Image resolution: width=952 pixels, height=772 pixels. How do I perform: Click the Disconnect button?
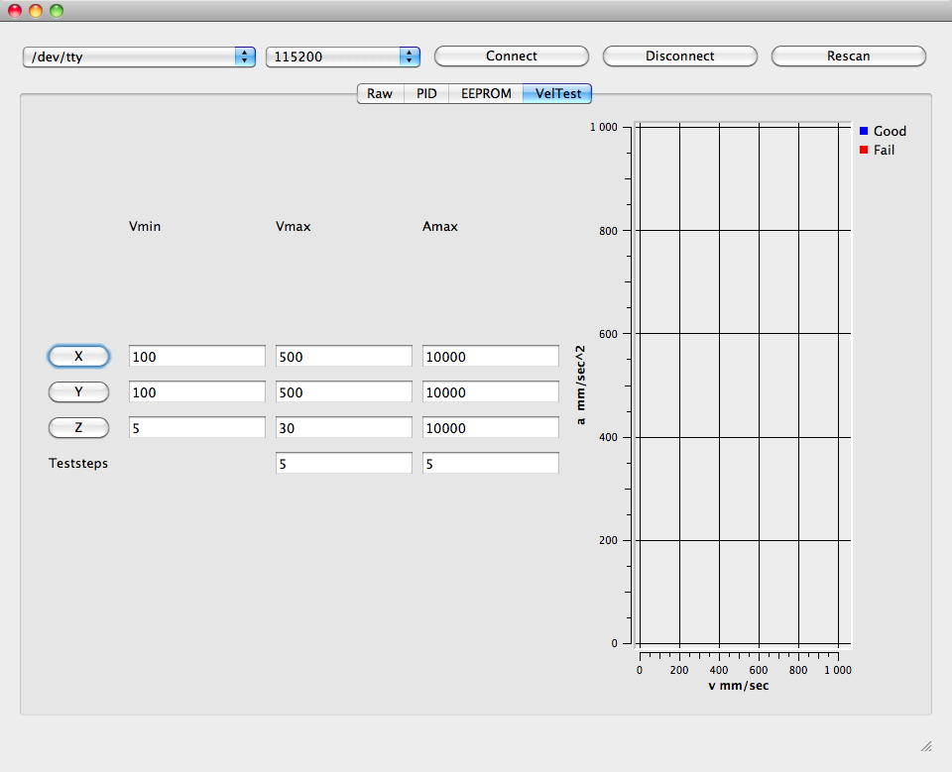679,56
